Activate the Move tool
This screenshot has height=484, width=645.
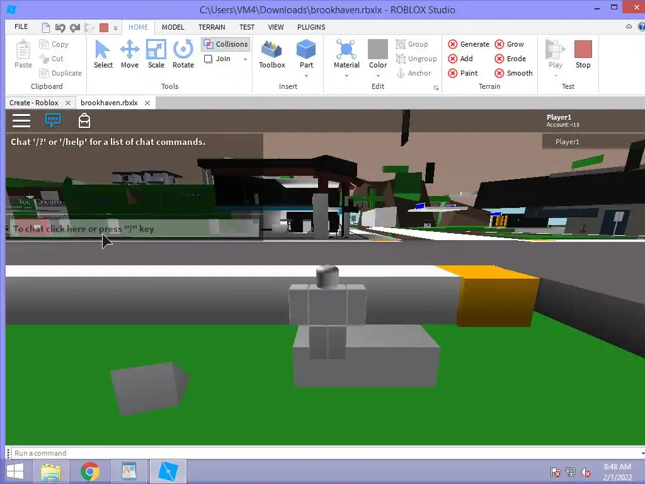coord(130,54)
